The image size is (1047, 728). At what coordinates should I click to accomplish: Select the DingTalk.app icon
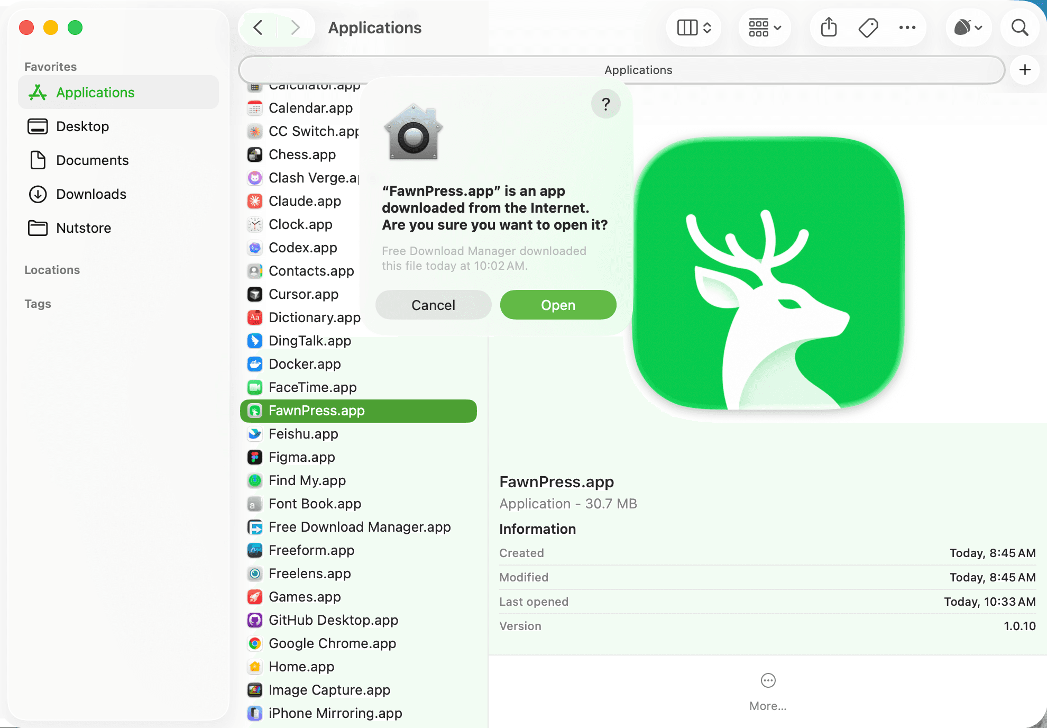coord(255,341)
